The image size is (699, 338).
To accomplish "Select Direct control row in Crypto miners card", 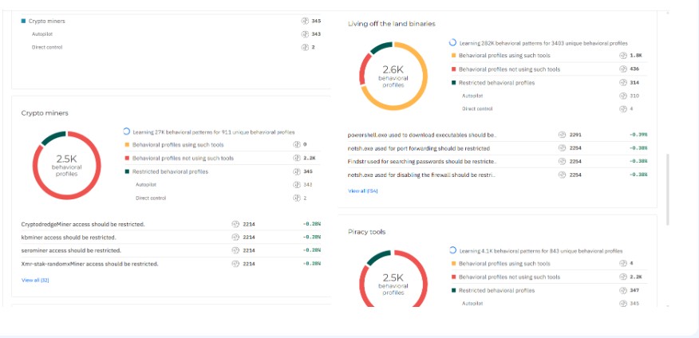I will [x=221, y=198].
